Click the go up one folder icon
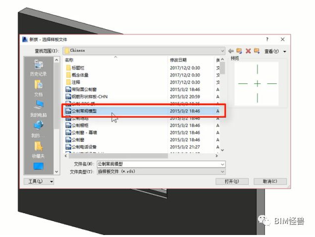The width and height of the screenshot is (315, 237). (239, 51)
